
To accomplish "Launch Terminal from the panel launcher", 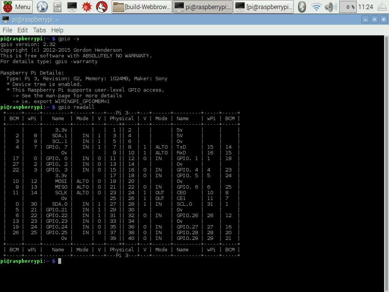I will click(72, 6).
